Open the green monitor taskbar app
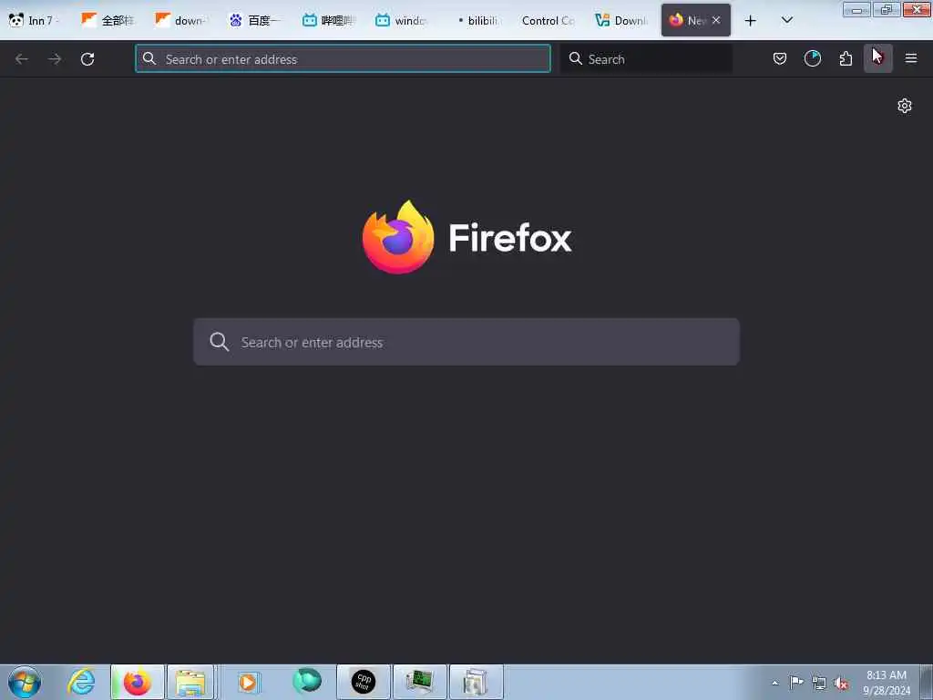 [x=420, y=682]
